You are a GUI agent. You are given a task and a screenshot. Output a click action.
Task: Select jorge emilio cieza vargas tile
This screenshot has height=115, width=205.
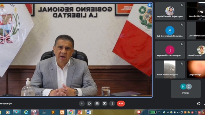point(170,50)
